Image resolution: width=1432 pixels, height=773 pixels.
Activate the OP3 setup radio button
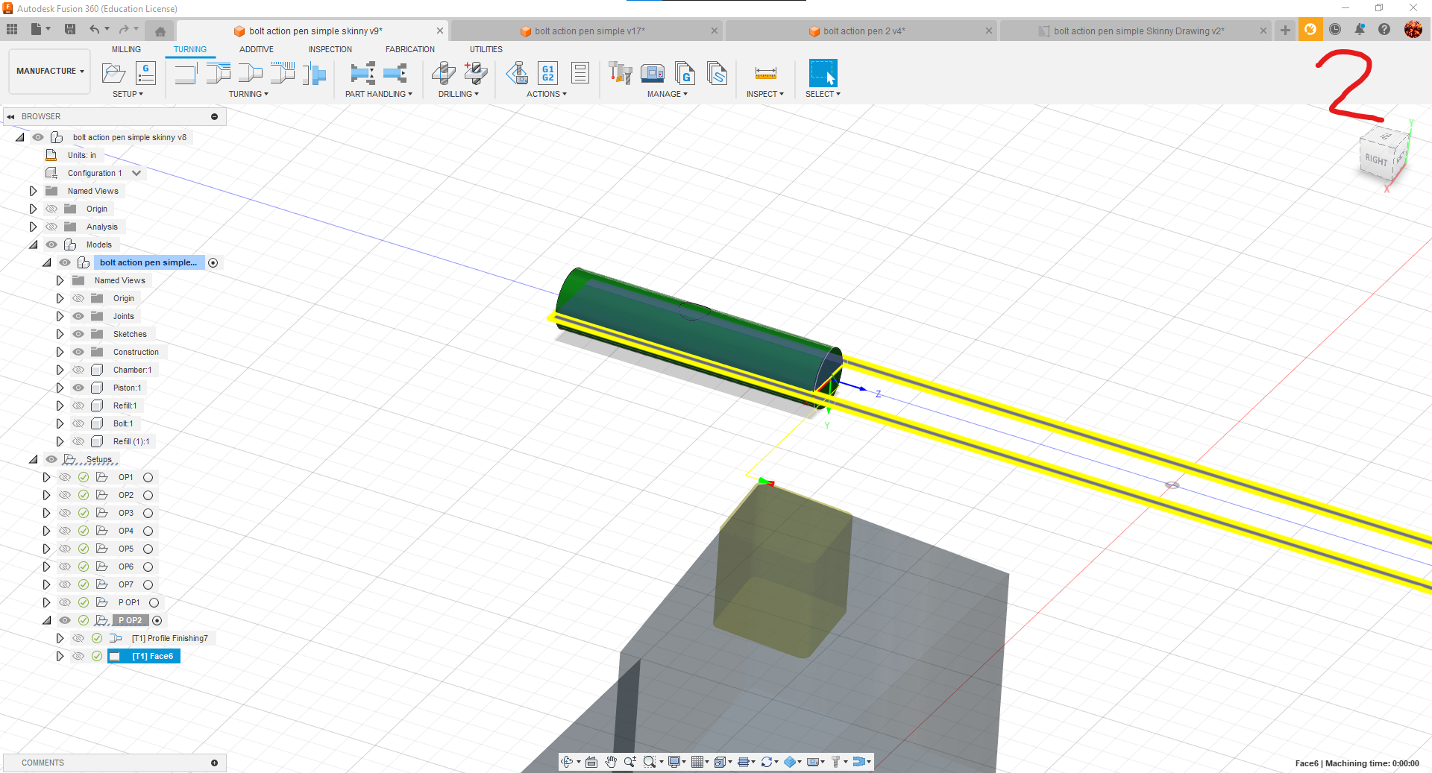[148, 513]
